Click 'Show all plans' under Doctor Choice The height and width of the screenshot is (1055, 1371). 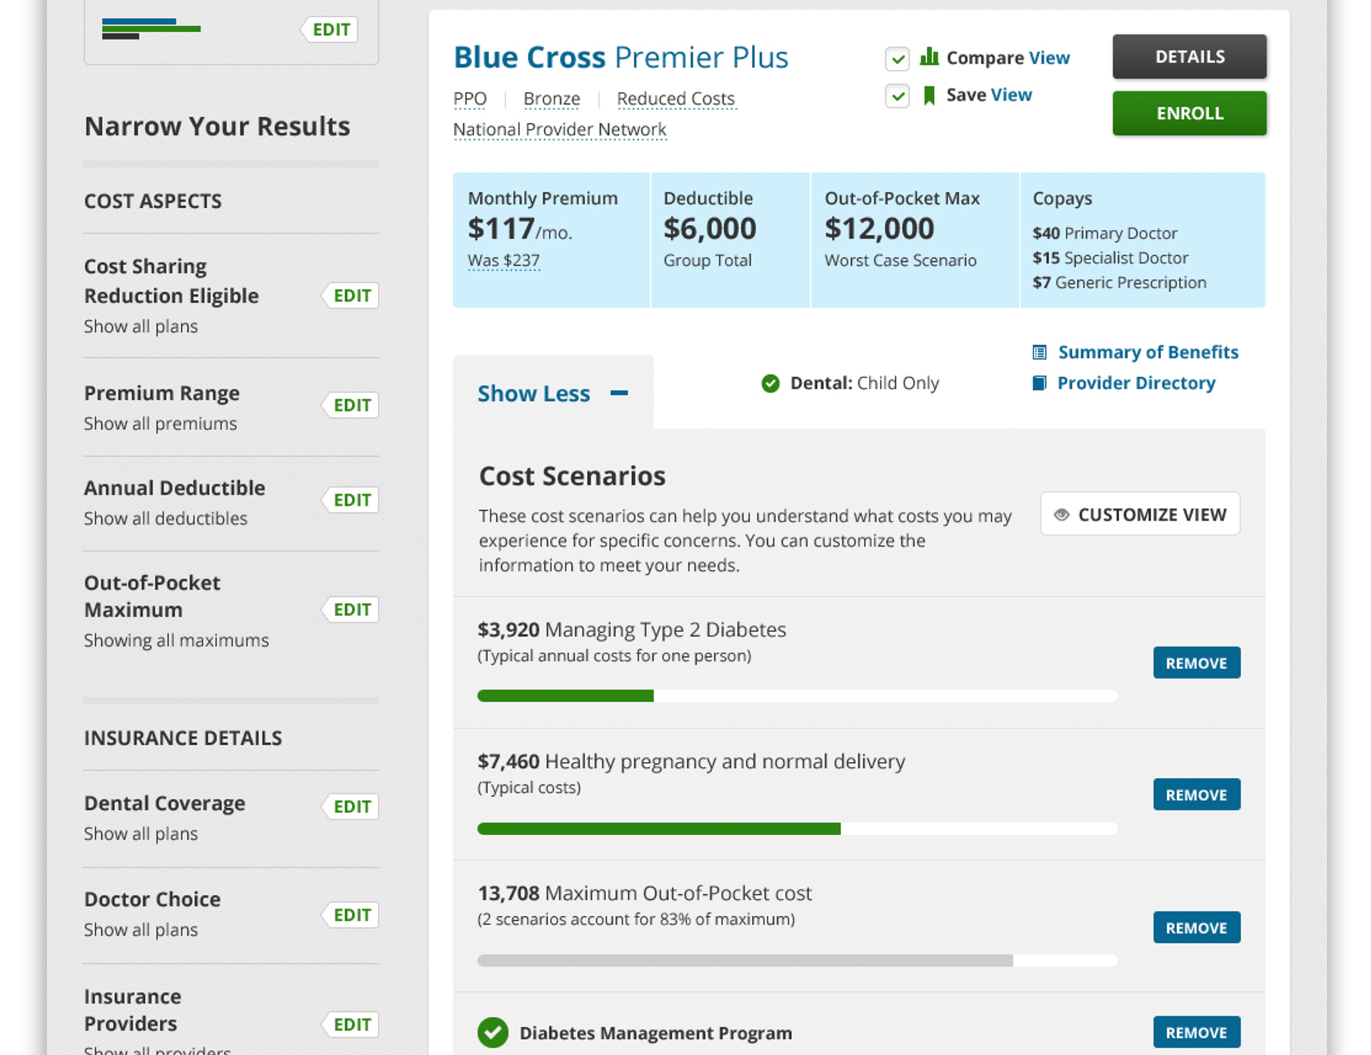point(141,930)
